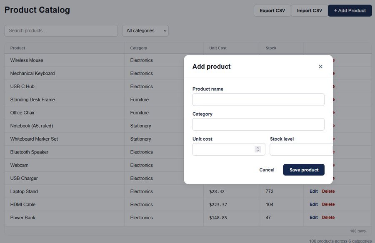Click Furniture category in Office Chair row
The width and height of the screenshot is (375, 243).
(x=140, y=113)
